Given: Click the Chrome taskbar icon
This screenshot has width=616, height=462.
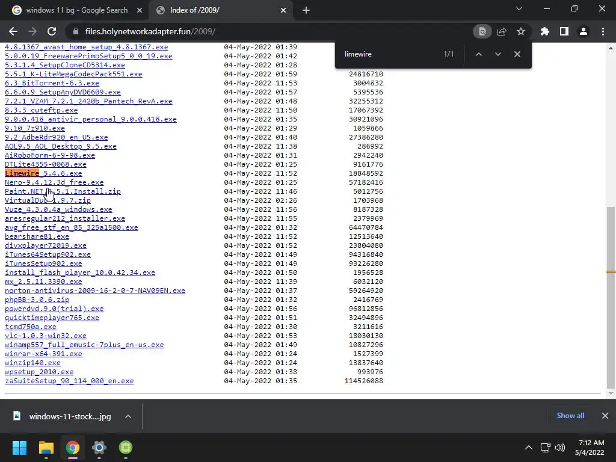Looking at the screenshot, I should pos(73,448).
